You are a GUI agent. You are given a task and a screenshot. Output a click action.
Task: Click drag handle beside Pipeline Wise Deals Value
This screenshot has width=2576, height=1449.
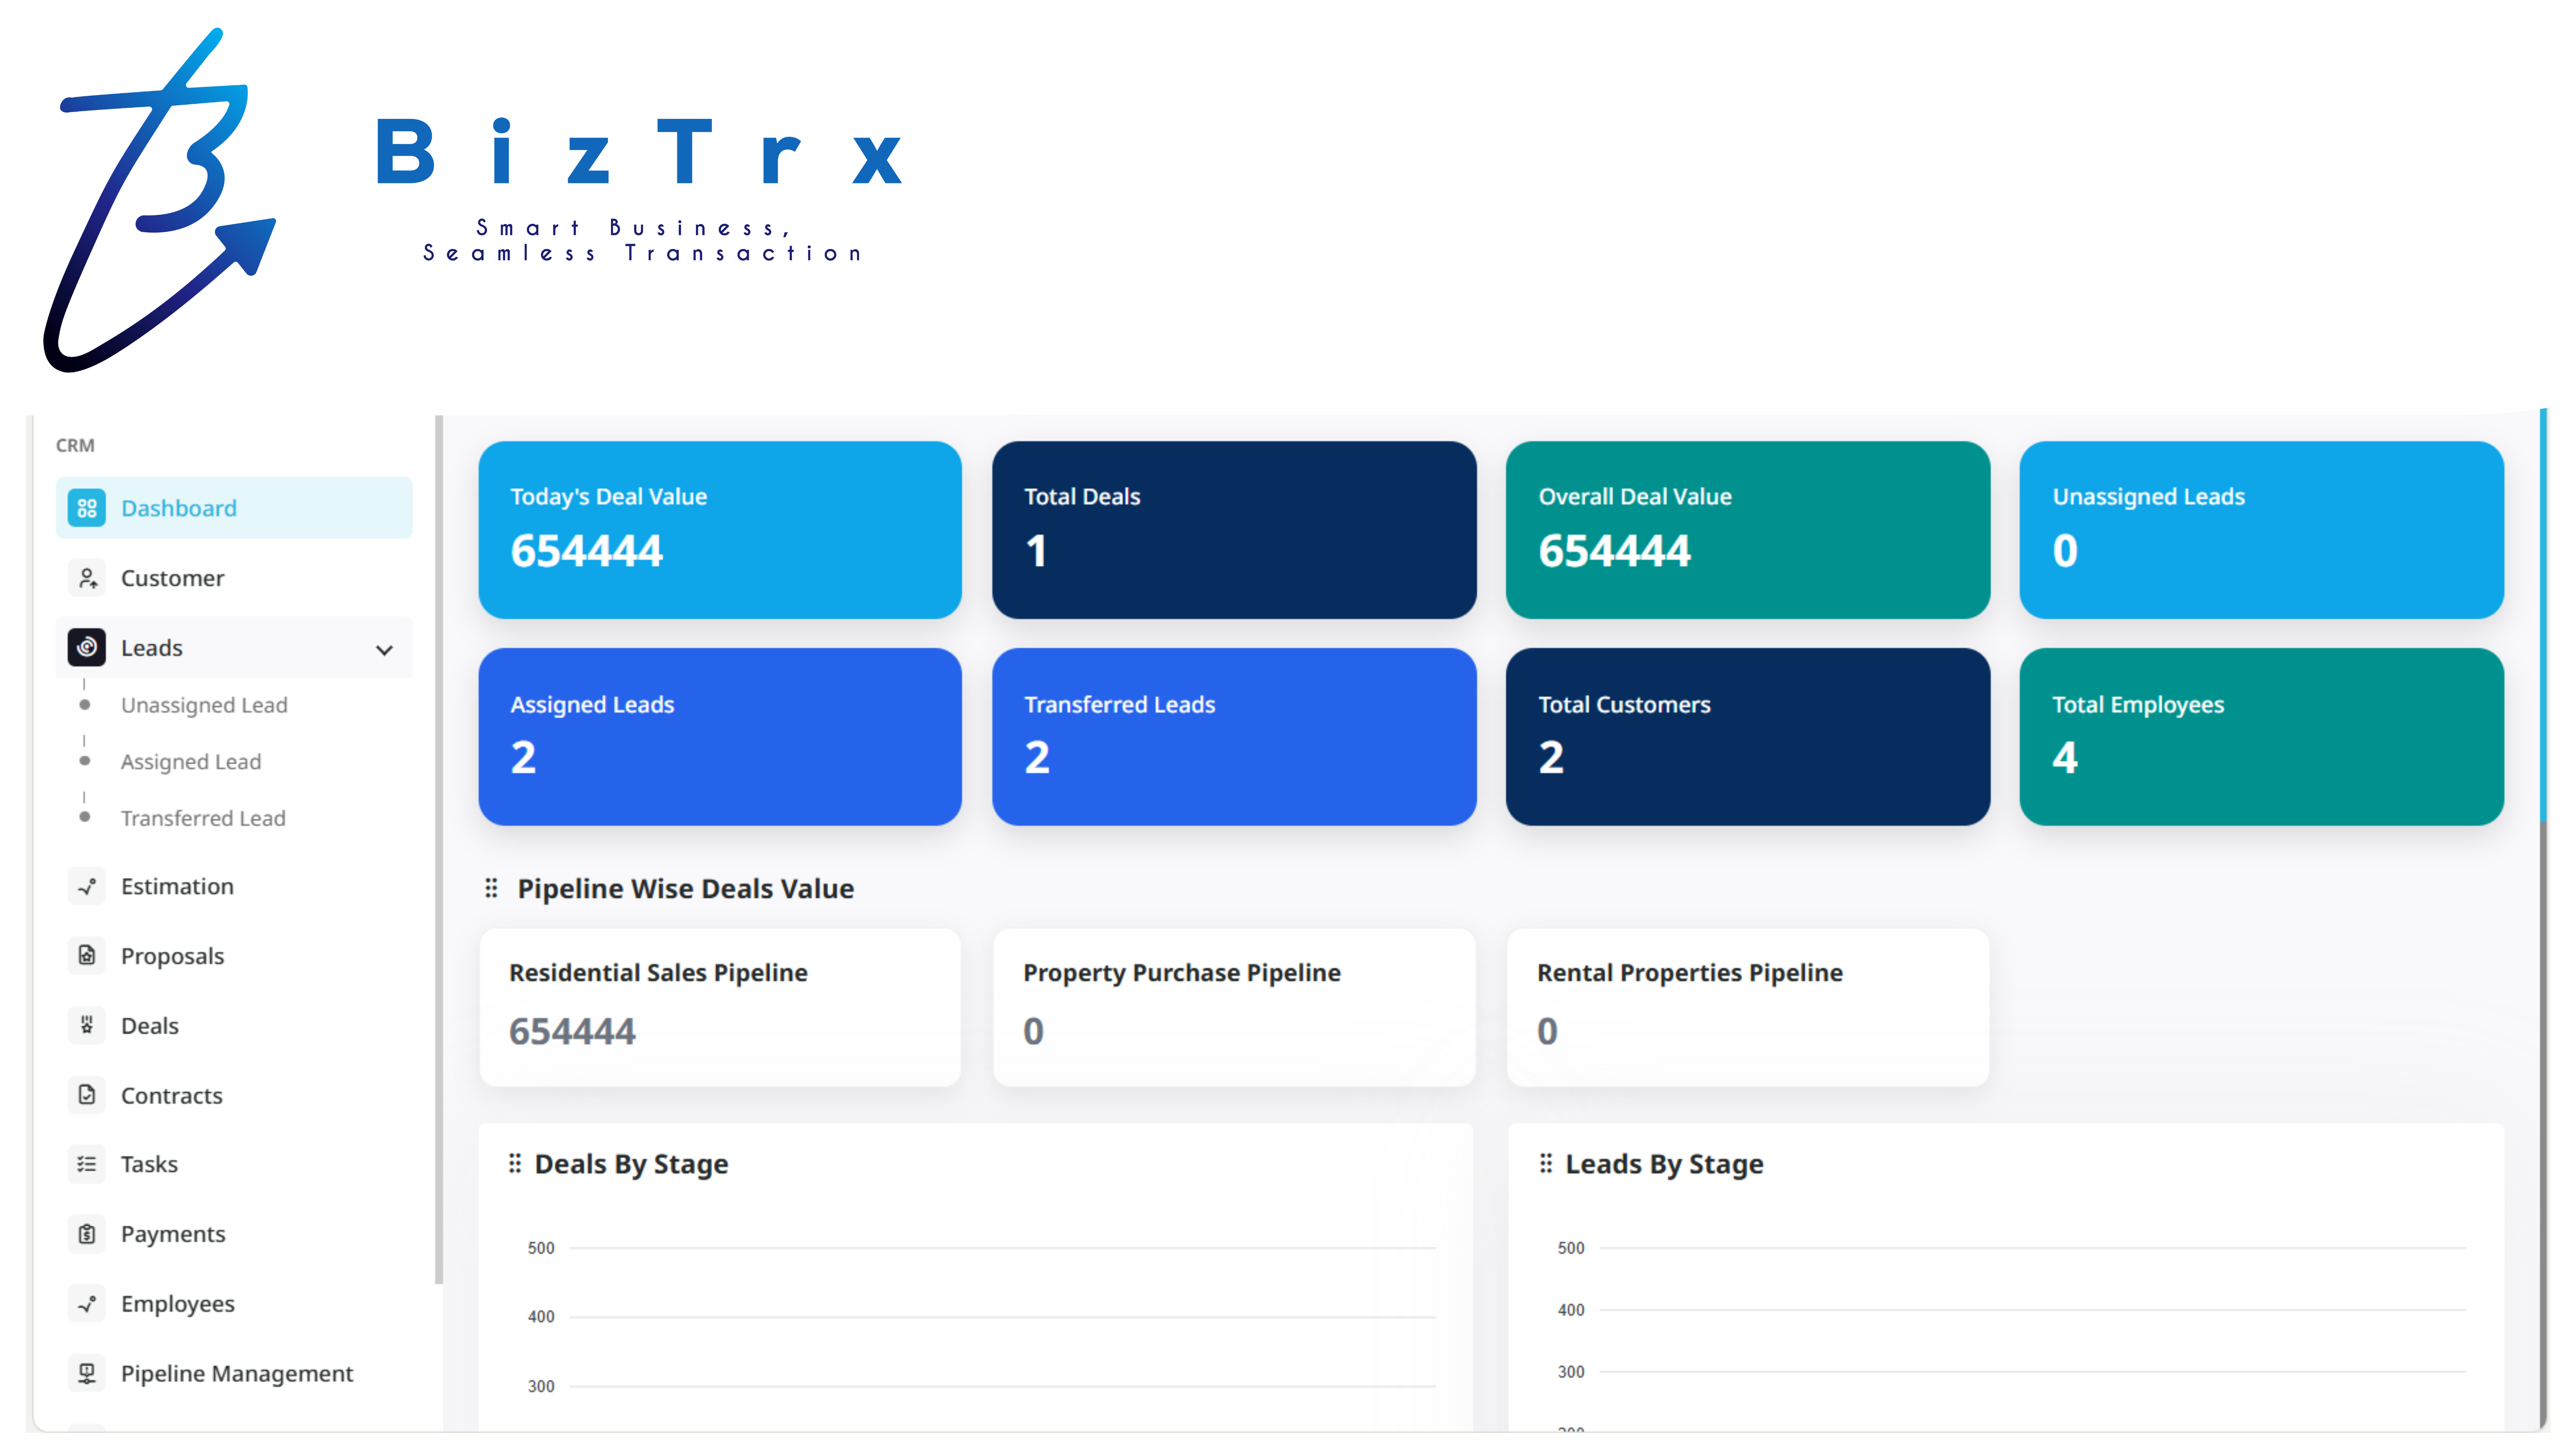491,888
